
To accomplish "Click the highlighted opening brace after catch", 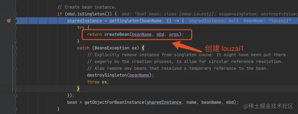I will pyautogui.click(x=143, y=48).
